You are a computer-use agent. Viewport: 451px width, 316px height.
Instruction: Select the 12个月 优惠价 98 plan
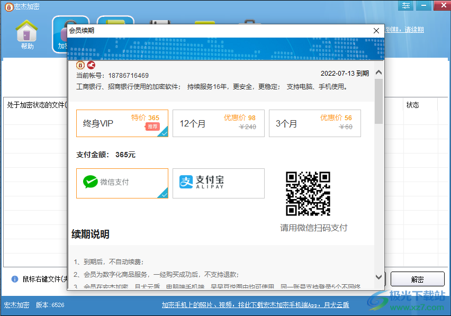[x=219, y=123]
